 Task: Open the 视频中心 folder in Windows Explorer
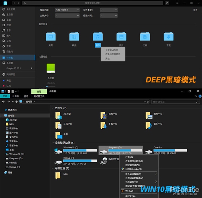[104, 115]
